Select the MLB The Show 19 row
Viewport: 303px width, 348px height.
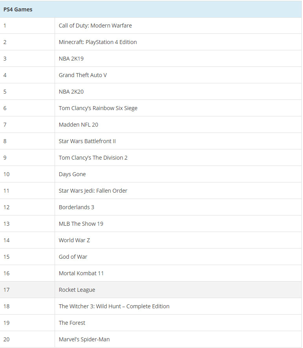tap(151, 224)
